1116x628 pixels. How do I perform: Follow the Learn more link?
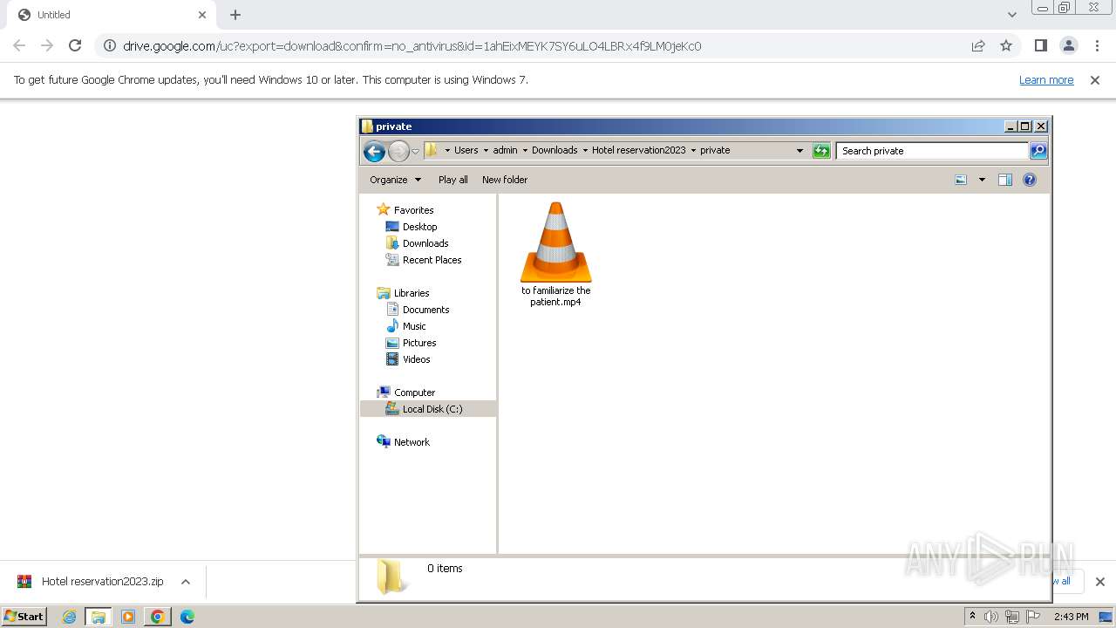[1046, 80]
